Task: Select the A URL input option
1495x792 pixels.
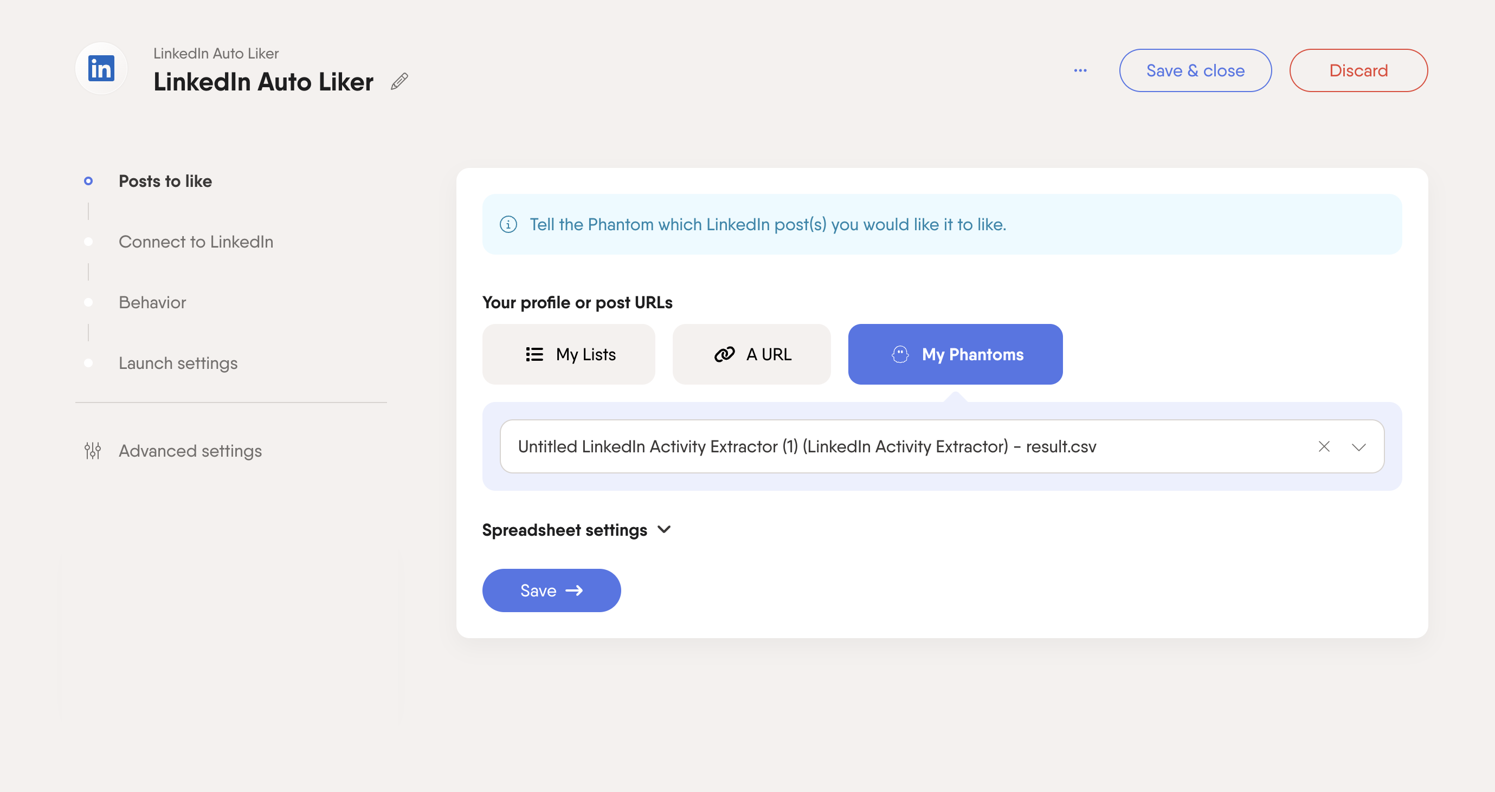Action: tap(751, 354)
